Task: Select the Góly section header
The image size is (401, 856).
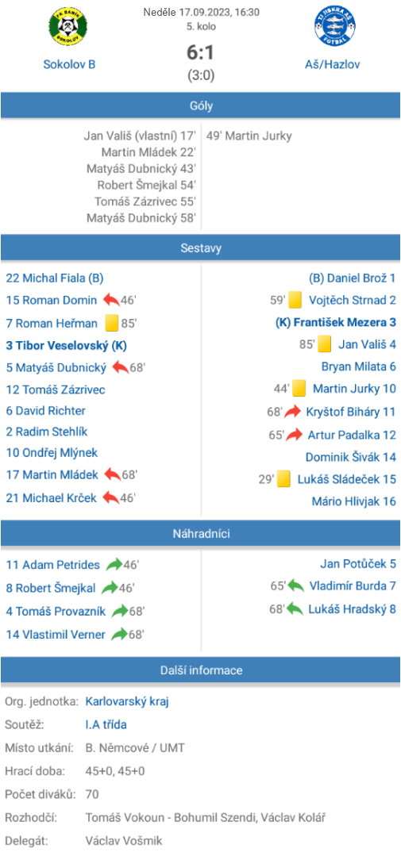Action: (x=200, y=106)
